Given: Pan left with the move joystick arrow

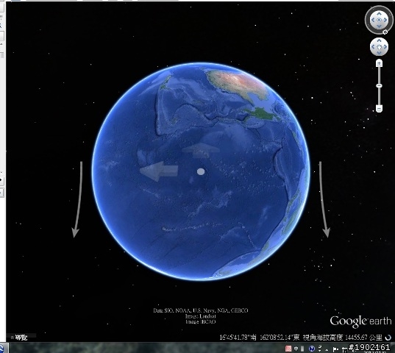Looking at the screenshot, I should pyautogui.click(x=374, y=47).
